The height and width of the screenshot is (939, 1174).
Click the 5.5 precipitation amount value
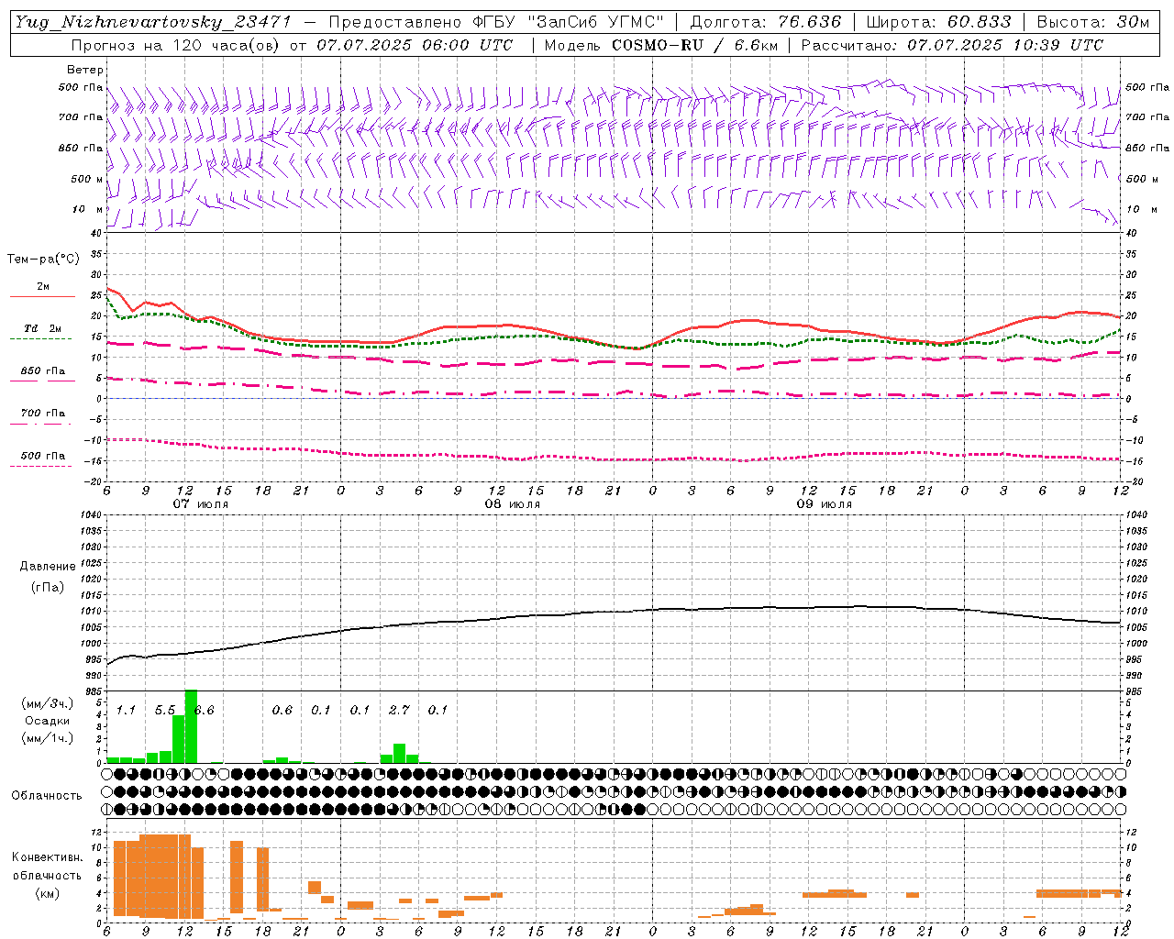(x=165, y=710)
